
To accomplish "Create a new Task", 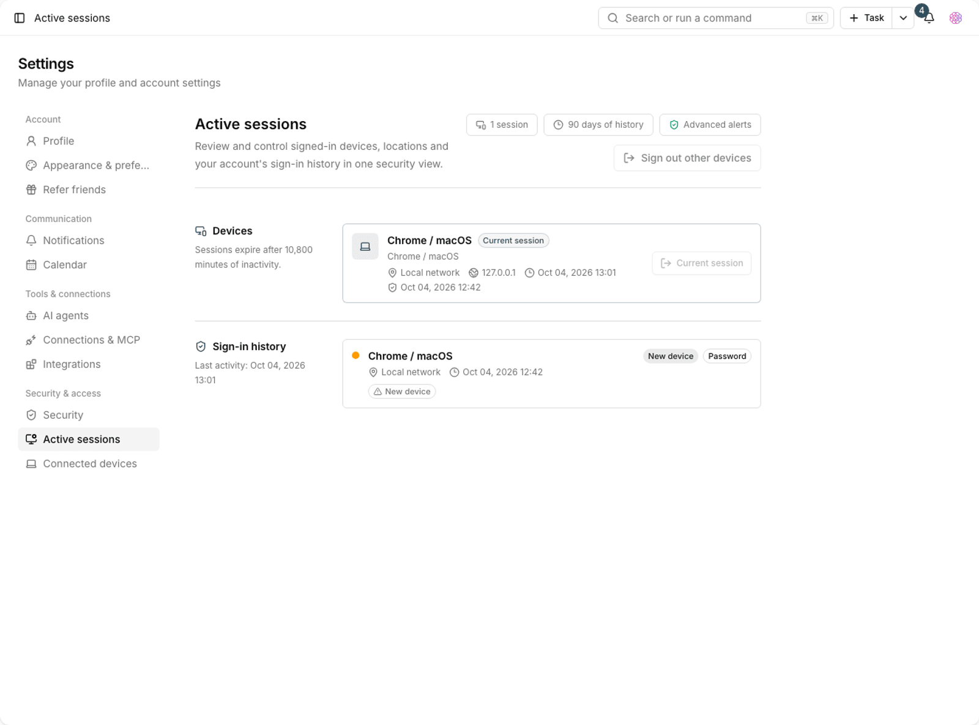I will (866, 18).
